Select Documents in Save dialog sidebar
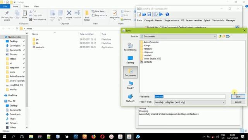The image size is (248, 140). click(x=130, y=72)
